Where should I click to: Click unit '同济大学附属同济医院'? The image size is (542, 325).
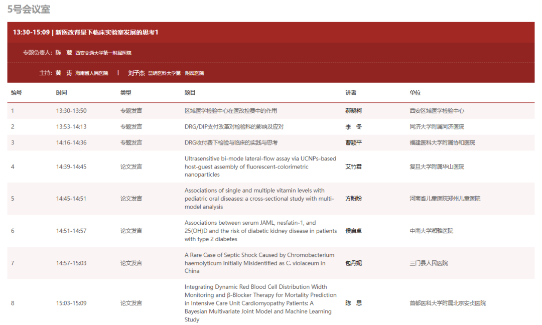click(x=437, y=127)
